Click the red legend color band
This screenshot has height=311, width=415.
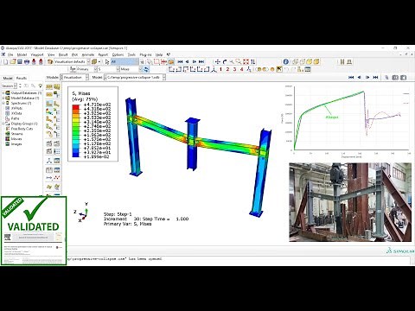pos(75,107)
